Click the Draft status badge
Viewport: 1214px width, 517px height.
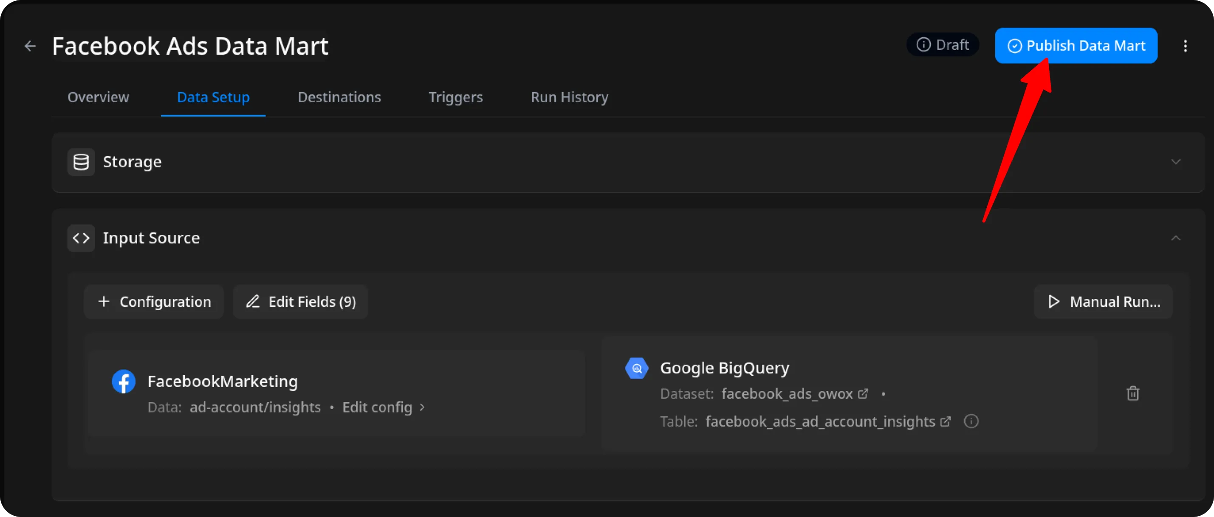tap(943, 44)
